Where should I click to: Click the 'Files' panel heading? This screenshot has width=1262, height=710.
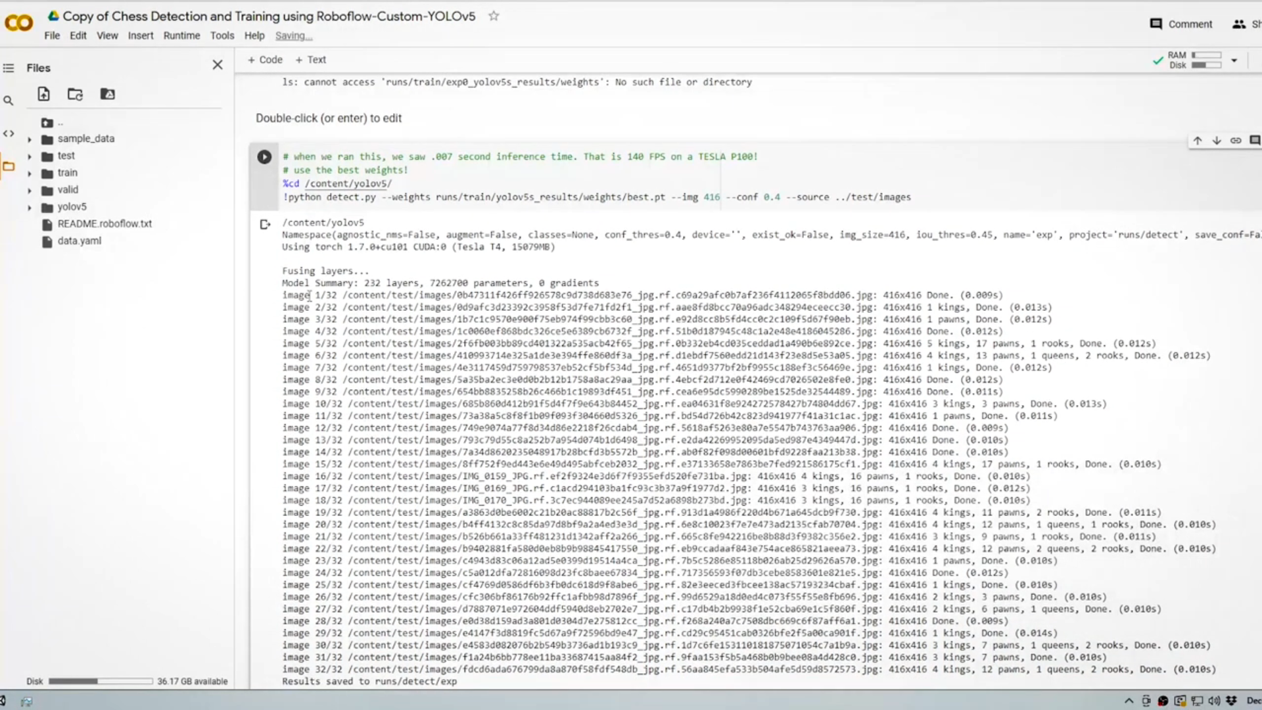point(38,68)
